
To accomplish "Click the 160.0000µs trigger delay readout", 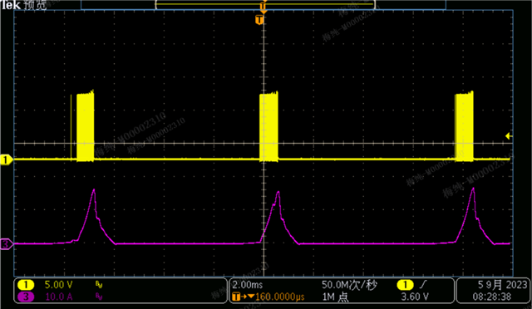I will tap(280, 297).
